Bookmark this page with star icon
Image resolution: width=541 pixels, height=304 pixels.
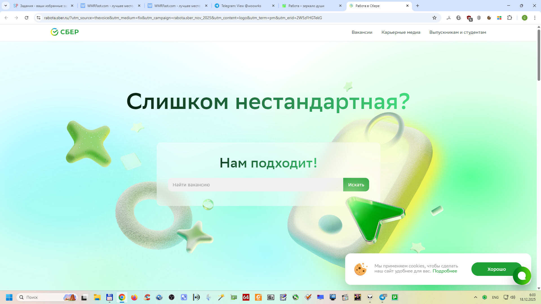[434, 18]
